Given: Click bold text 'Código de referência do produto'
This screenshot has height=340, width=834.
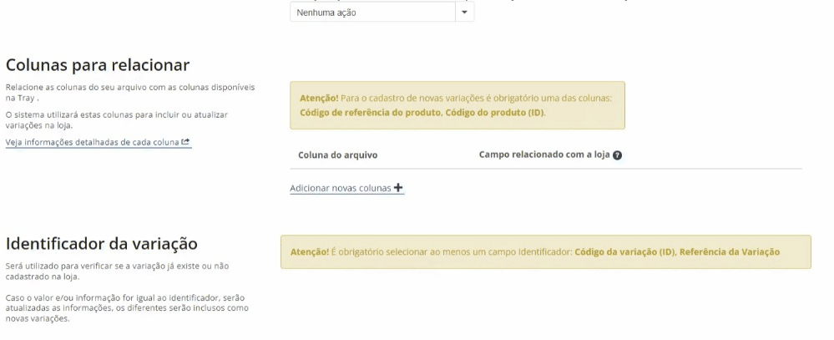Looking at the screenshot, I should point(371,112).
